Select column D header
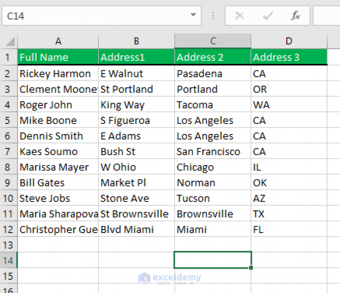Image resolution: width=340 pixels, height=293 pixels. (289, 41)
